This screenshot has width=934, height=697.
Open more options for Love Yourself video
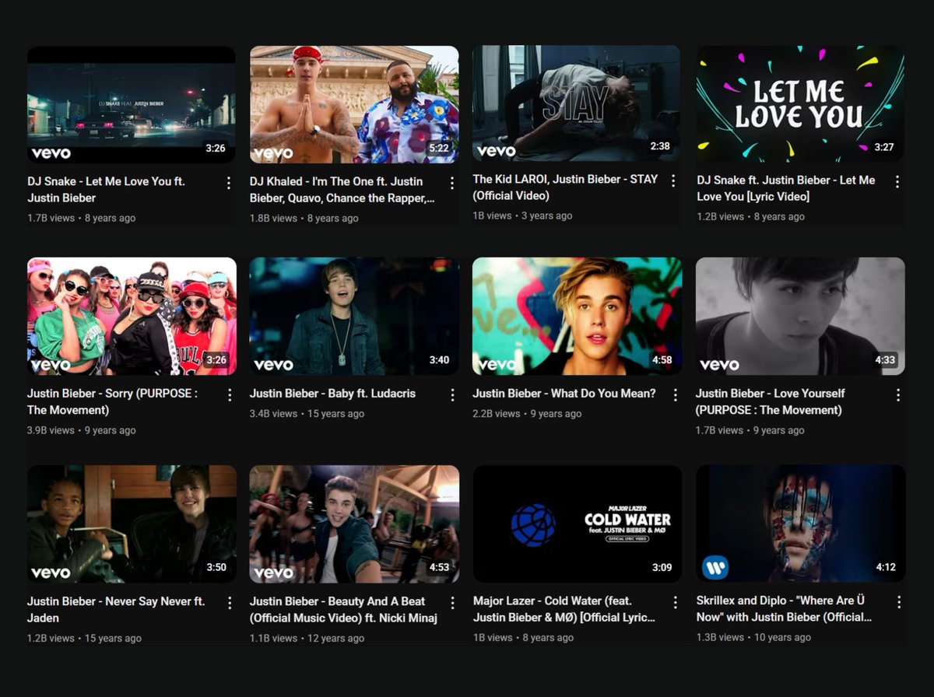coord(898,394)
